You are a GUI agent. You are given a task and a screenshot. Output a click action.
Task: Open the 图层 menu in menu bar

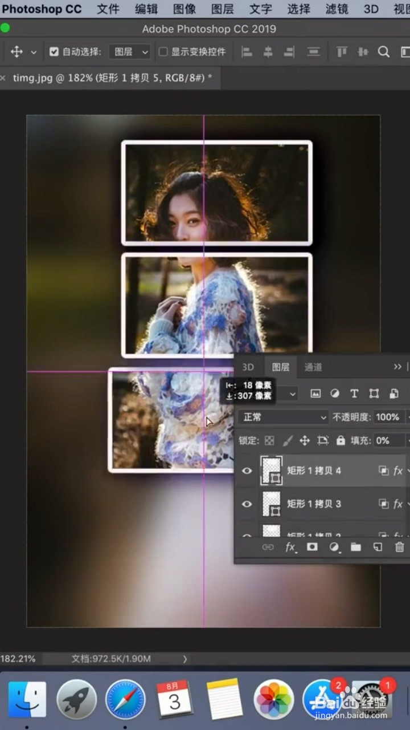[223, 9]
